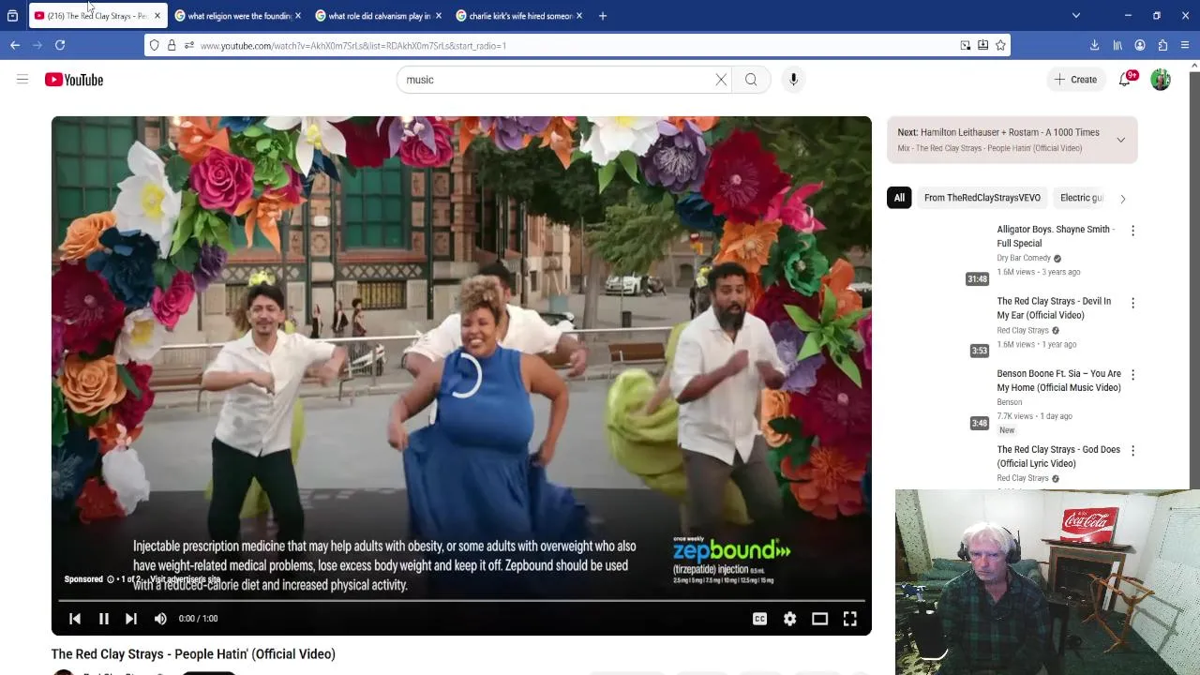
Task: Close the 'what religion were' tab
Action: (x=298, y=16)
